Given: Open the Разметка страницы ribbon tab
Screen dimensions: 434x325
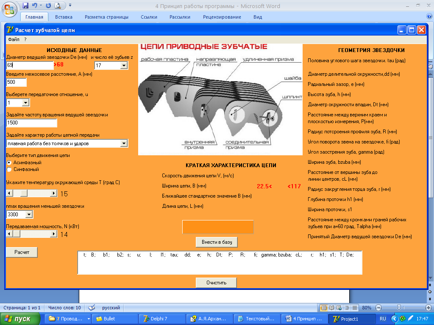Looking at the screenshot, I should click(106, 17).
